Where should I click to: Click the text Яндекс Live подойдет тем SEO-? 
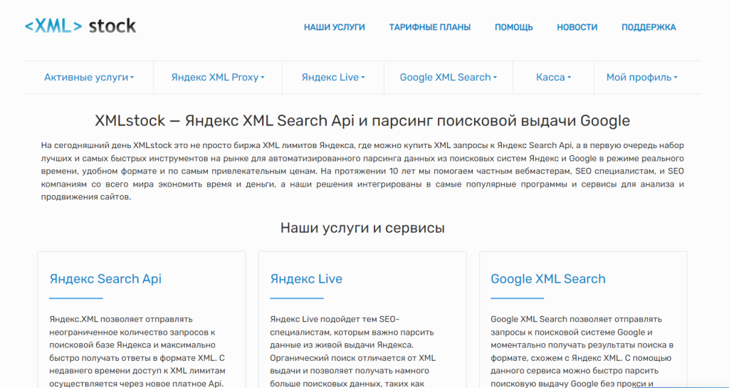pyautogui.click(x=335, y=319)
